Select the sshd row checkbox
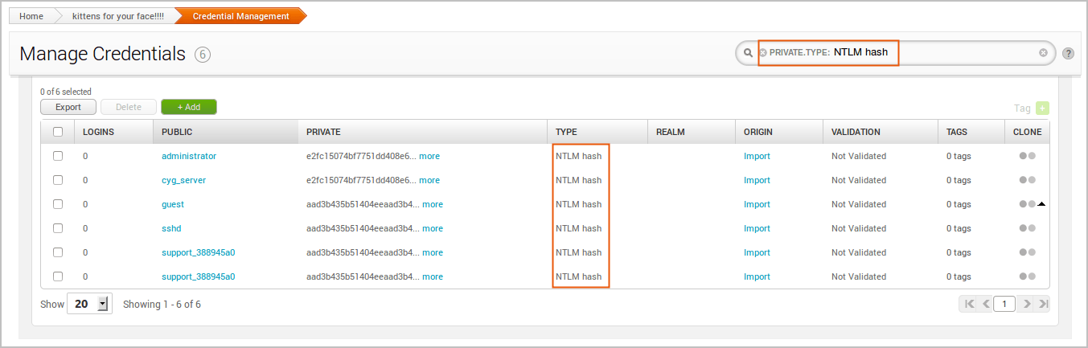The image size is (1088, 348). [58, 228]
